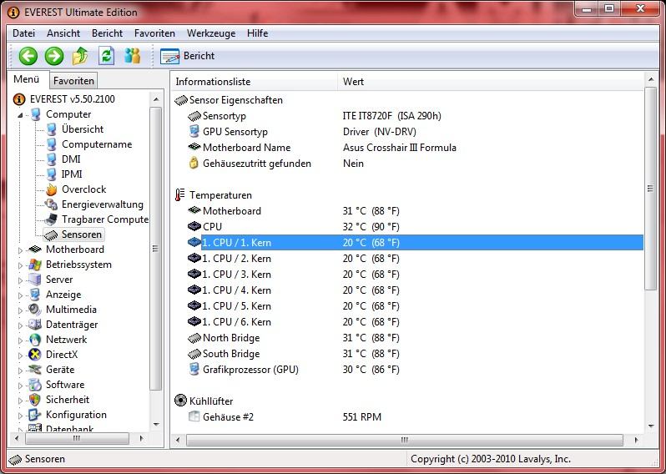
Task: Select the DMI tree item
Action: coord(71,159)
